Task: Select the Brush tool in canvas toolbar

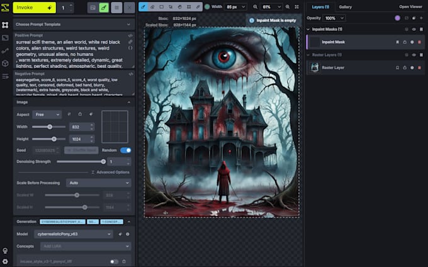Action: [x=142, y=7]
